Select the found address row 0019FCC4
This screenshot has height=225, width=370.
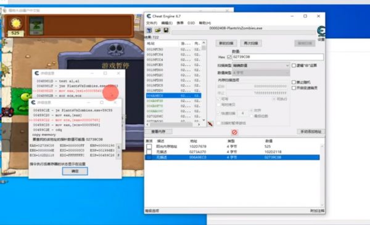174,60
